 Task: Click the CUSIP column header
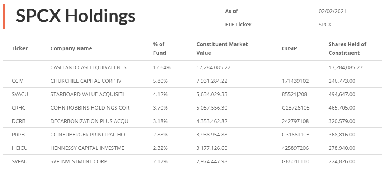[289, 48]
